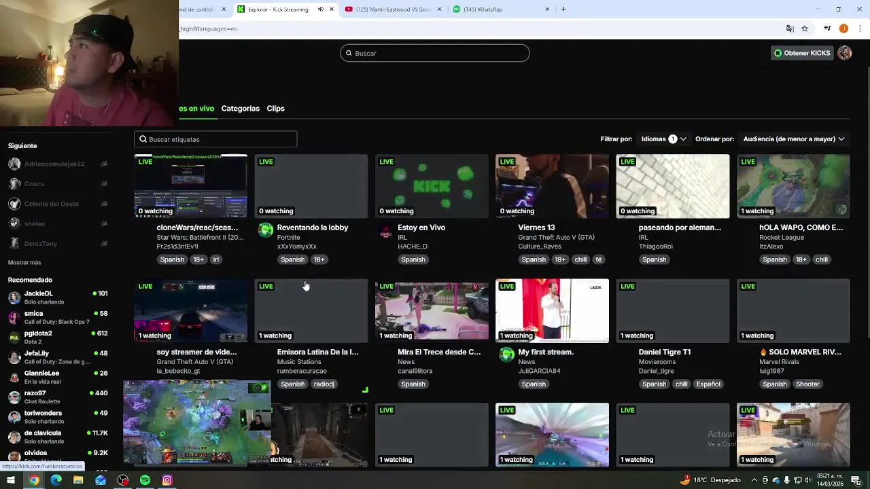The height and width of the screenshot is (489, 870).
Task: Open JuliGARCIA84 channel avatar
Action: (x=506, y=354)
